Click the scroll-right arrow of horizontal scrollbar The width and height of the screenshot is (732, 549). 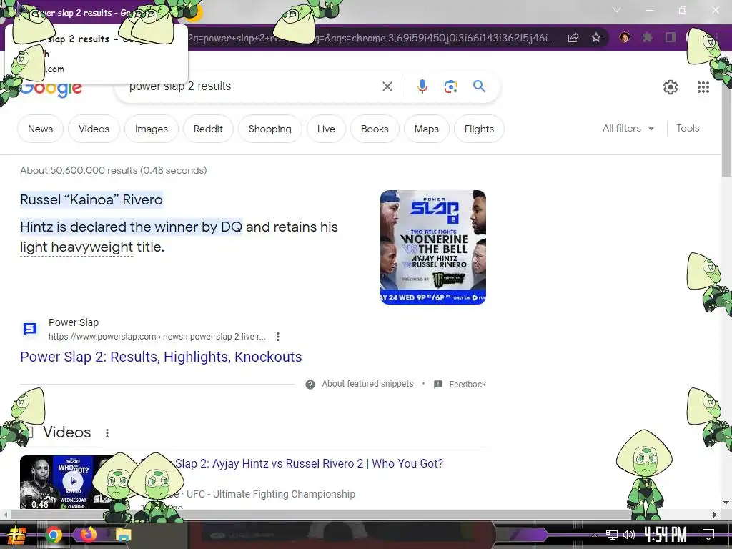click(x=715, y=515)
